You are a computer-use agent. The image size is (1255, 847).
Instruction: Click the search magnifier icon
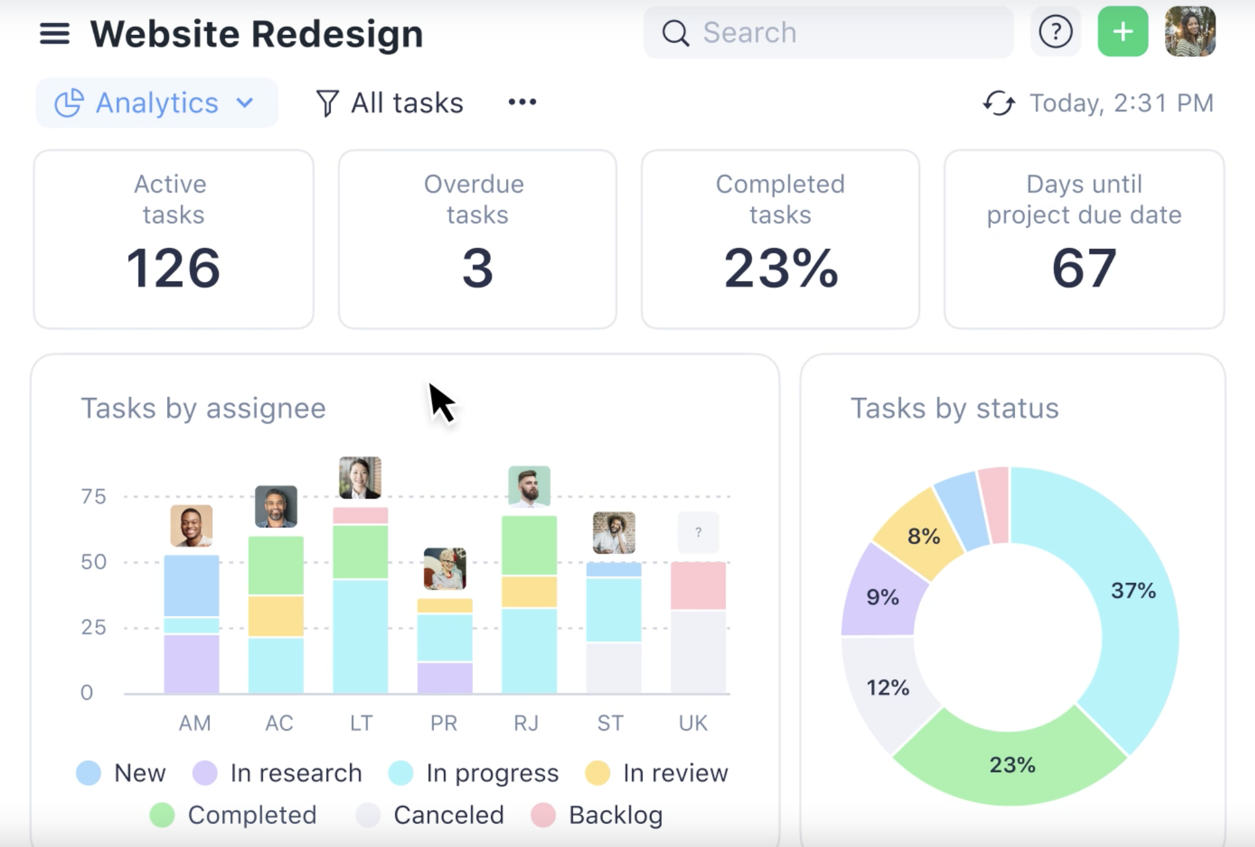click(x=675, y=33)
